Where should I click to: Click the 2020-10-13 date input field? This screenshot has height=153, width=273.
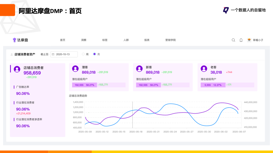coord(64,54)
